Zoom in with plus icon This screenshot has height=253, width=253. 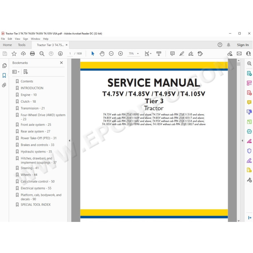pyautogui.click(x=120, y=53)
